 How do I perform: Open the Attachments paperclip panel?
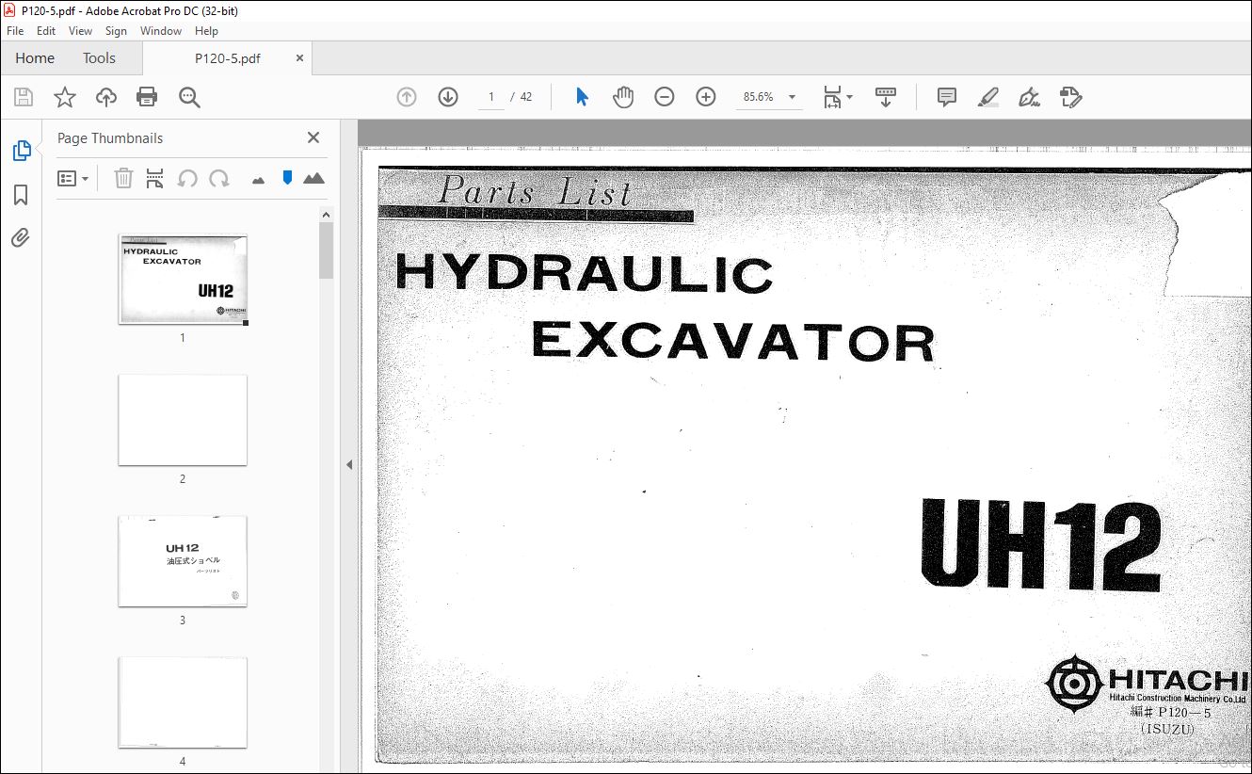pos(21,238)
